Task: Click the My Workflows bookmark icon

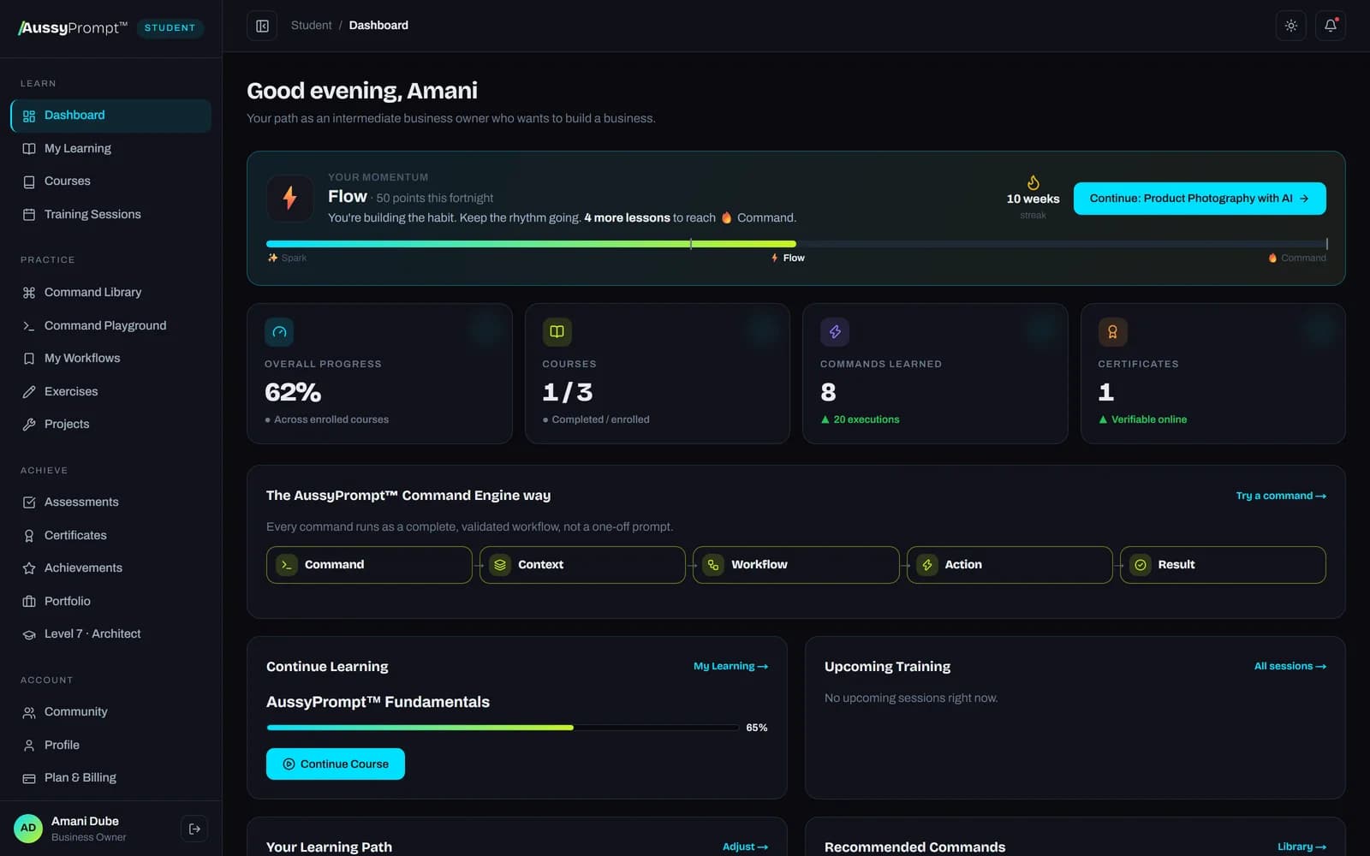Action: click(x=29, y=359)
